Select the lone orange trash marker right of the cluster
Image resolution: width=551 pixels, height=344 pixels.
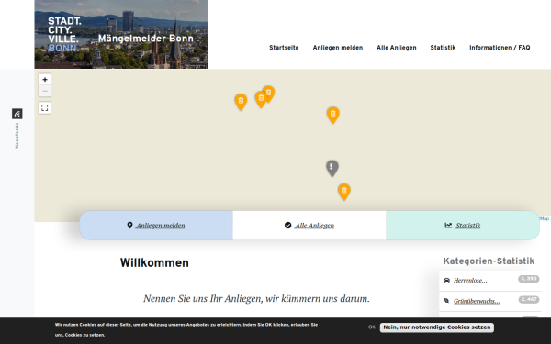332,115
